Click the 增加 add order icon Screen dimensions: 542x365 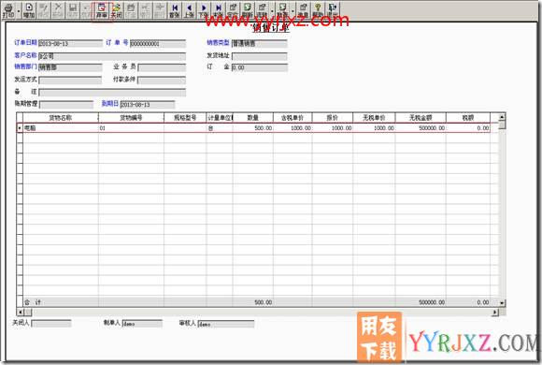click(29, 10)
